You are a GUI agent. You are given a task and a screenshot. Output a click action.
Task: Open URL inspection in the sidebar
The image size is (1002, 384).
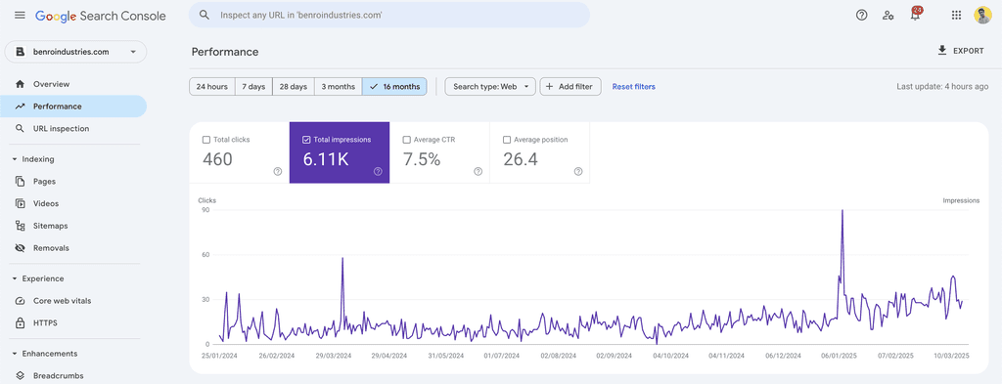pos(73,129)
